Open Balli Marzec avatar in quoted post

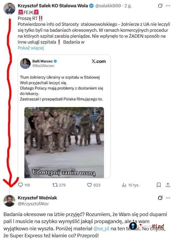click(x=25, y=63)
